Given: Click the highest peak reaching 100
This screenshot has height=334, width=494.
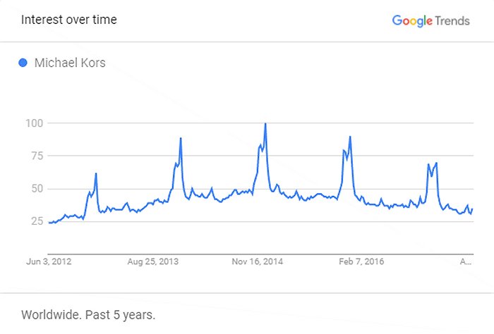Looking at the screenshot, I should click(265, 125).
